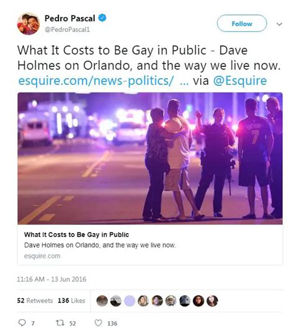Click the card title What It Costs to Be Gay in Public
Image resolution: width=294 pixels, height=336 pixels.
(76, 235)
